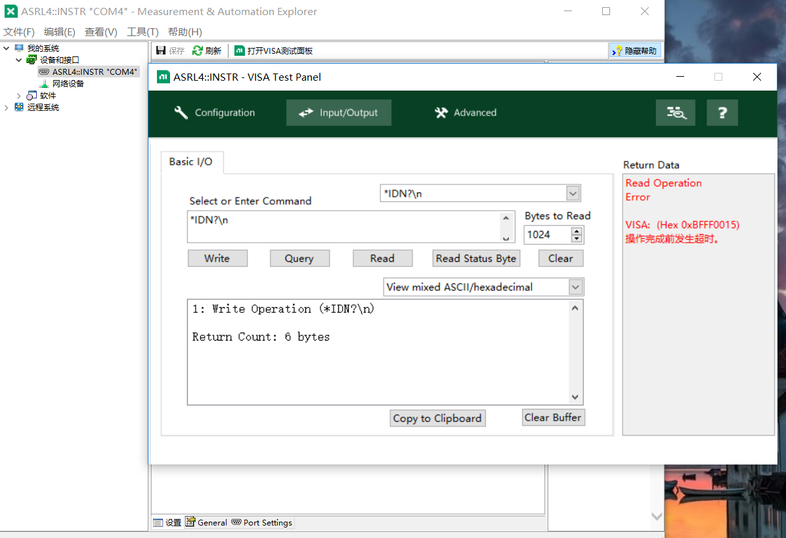
Task: Increase Bytes to Read with up arrow
Action: pos(577,231)
